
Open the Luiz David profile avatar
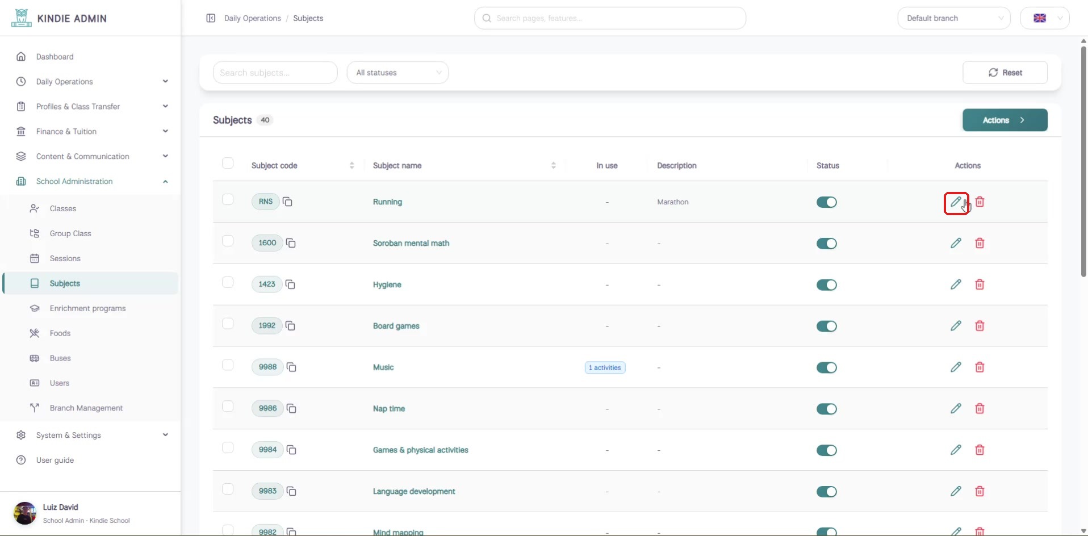25,513
